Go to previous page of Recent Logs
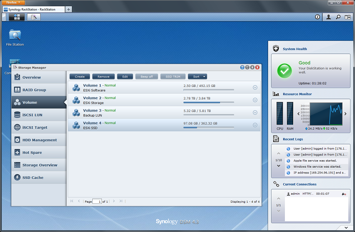Image resolution: width=355 pixels, height=232 pixels. click(x=279, y=153)
